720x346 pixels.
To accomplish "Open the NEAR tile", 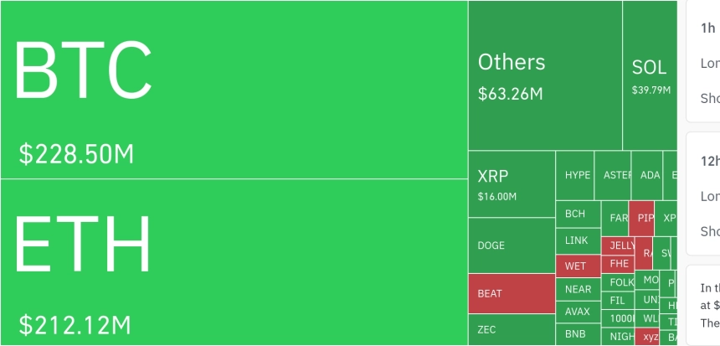I will pyautogui.click(x=578, y=289).
